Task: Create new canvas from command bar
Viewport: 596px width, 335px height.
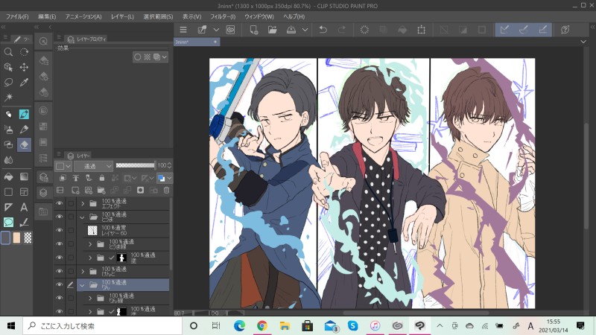Action: point(254,30)
